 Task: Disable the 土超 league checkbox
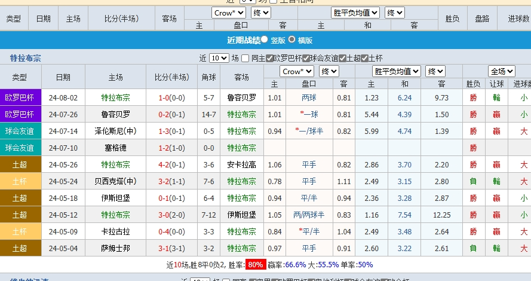point(342,58)
